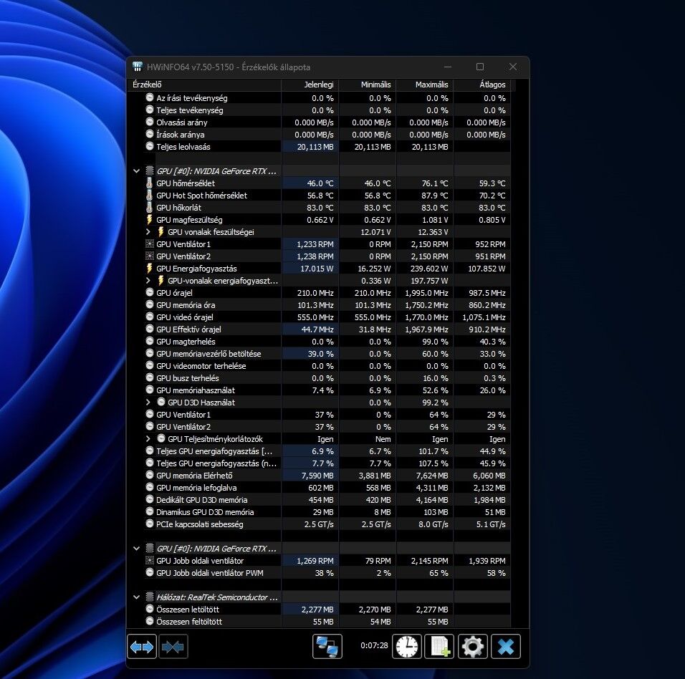This screenshot has width=685, height=679.
Task: Open the network remote monitoring icon
Action: (327, 647)
